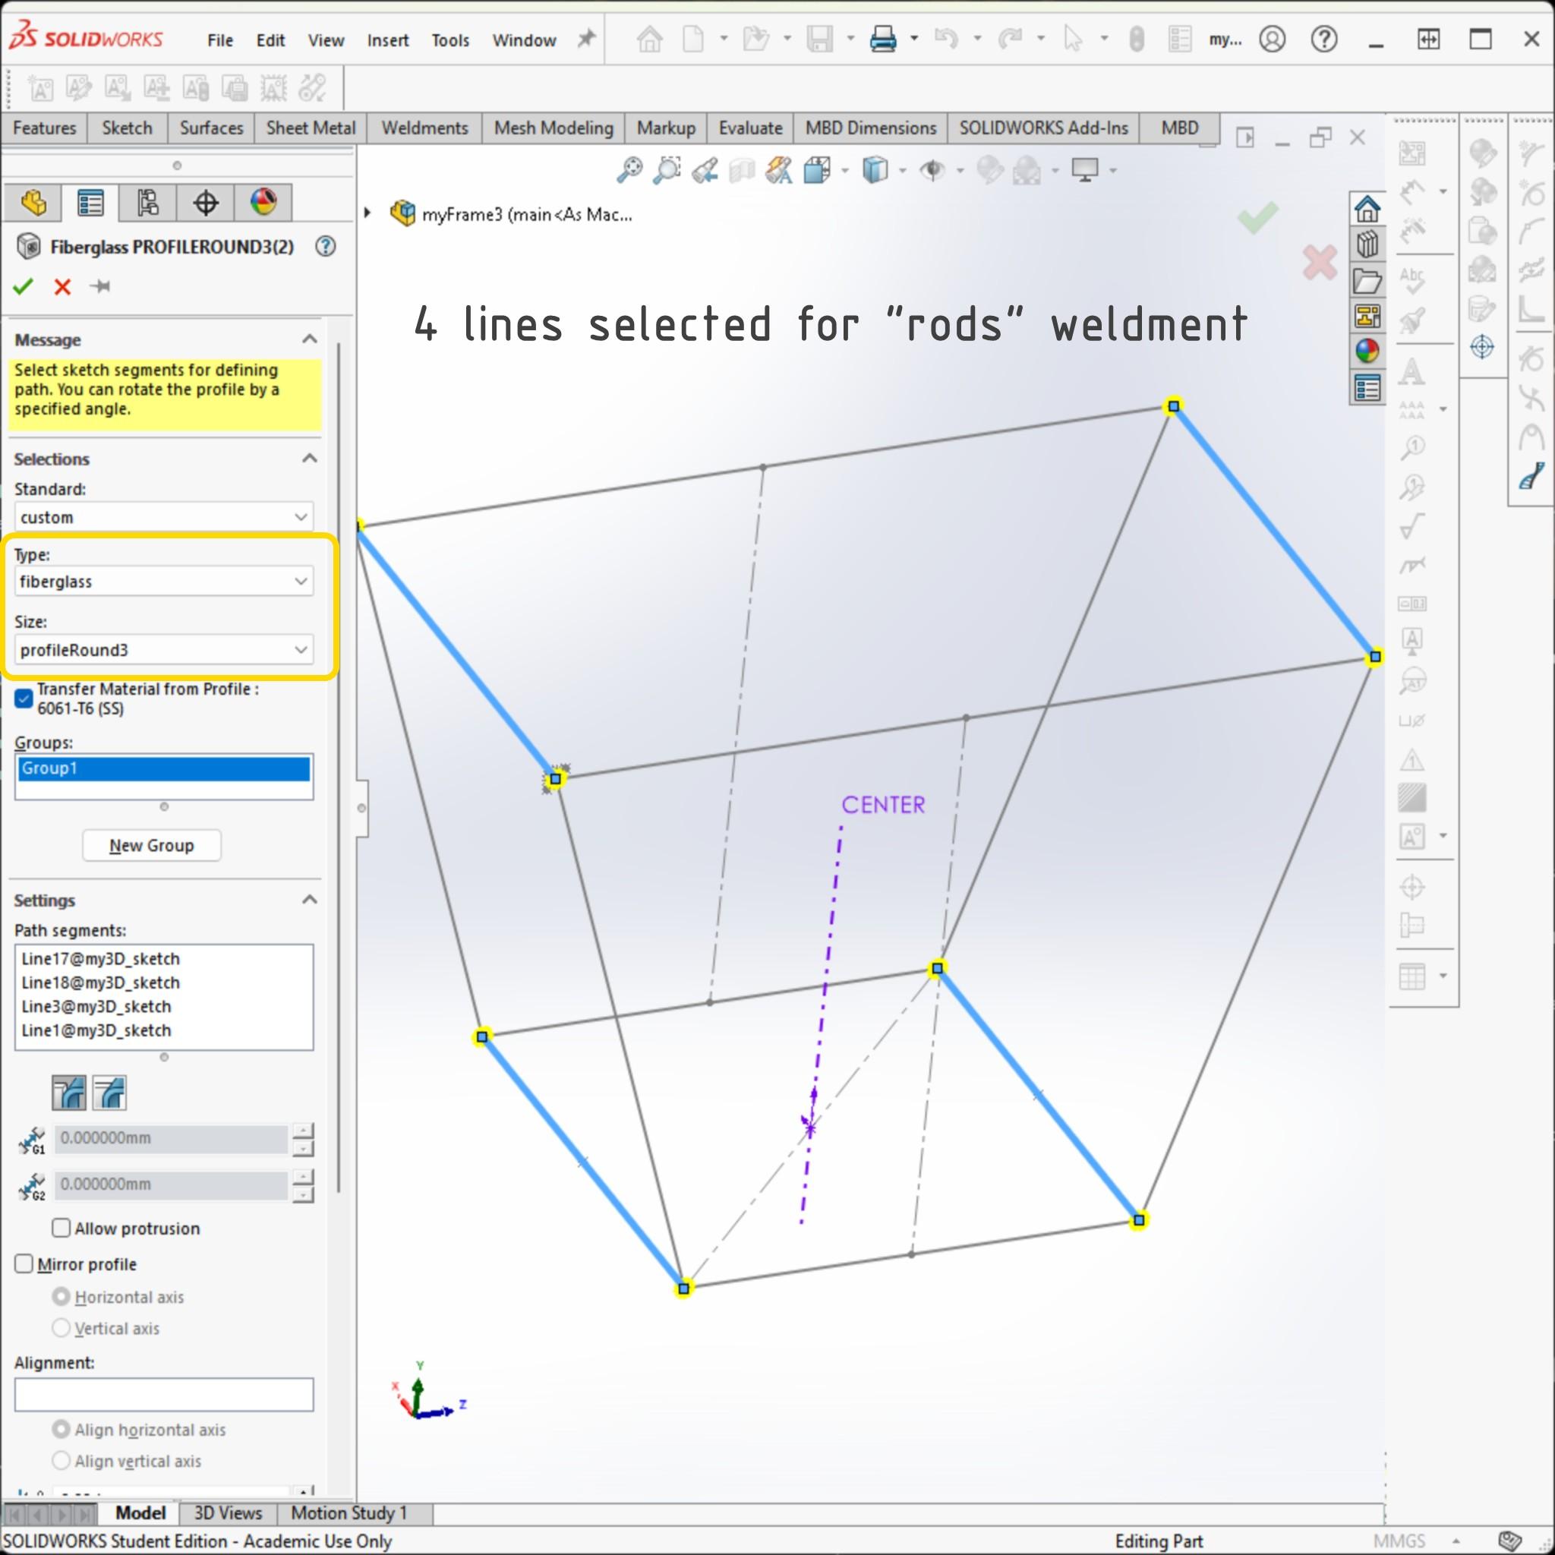Collapse the Settings section

(309, 900)
